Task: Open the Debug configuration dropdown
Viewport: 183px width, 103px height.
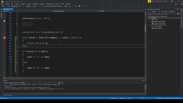Action: 29,6
